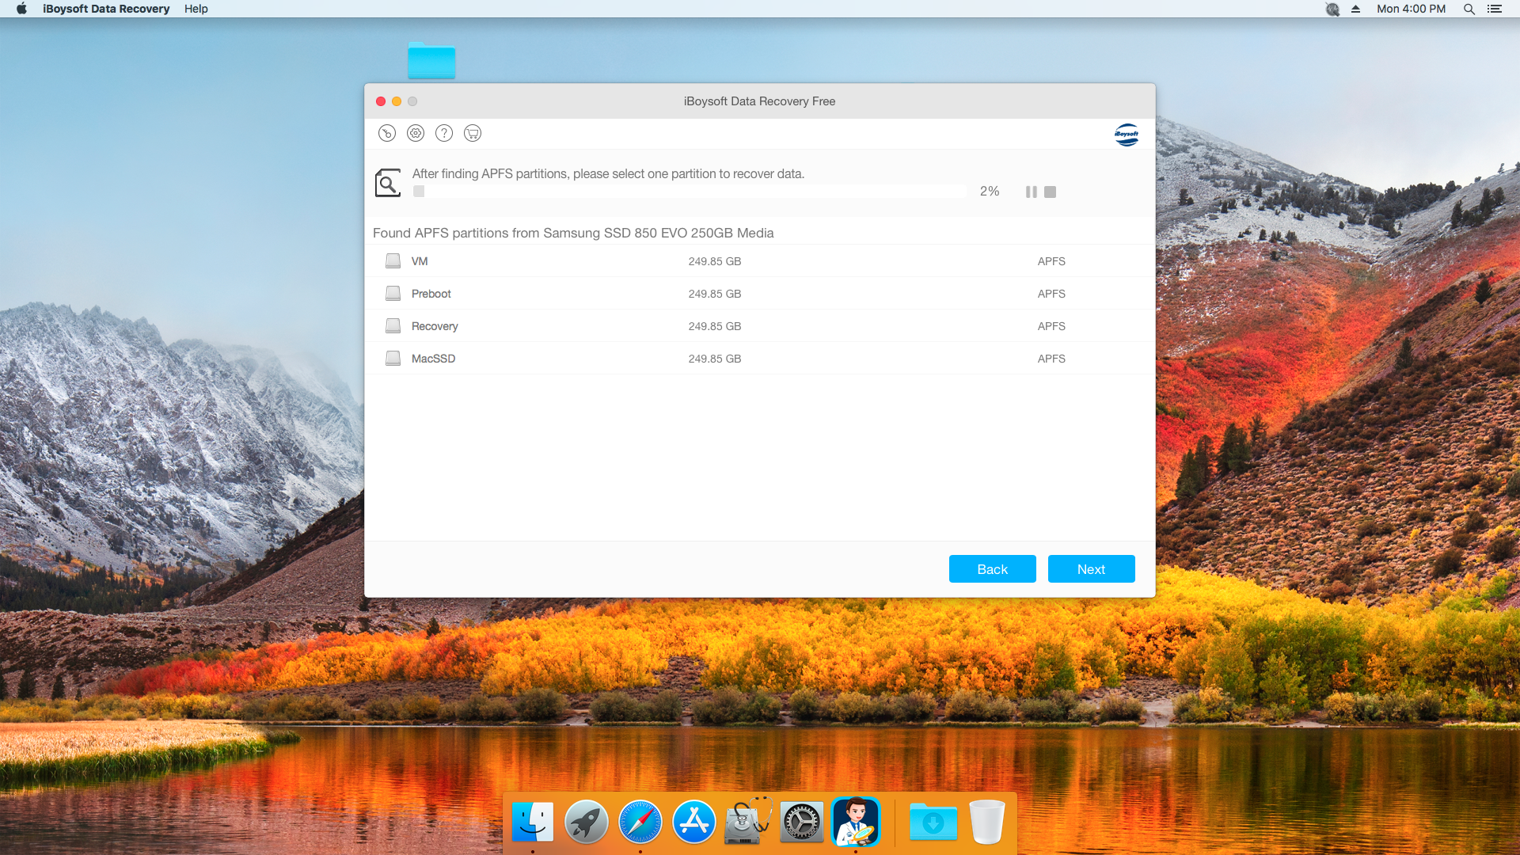The image size is (1520, 855).
Task: Open the gear settings icon
Action: [x=416, y=133]
